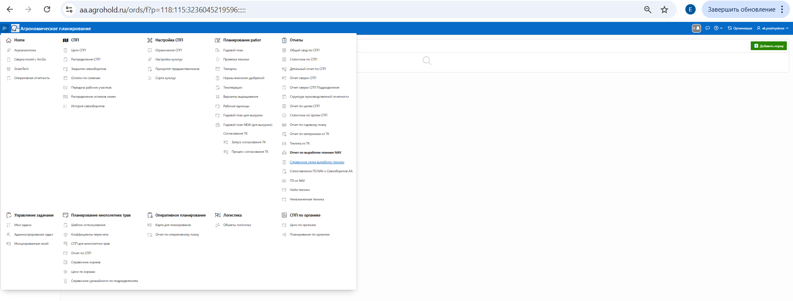Open Годовой план menu item
793x301 pixels.
click(233, 50)
